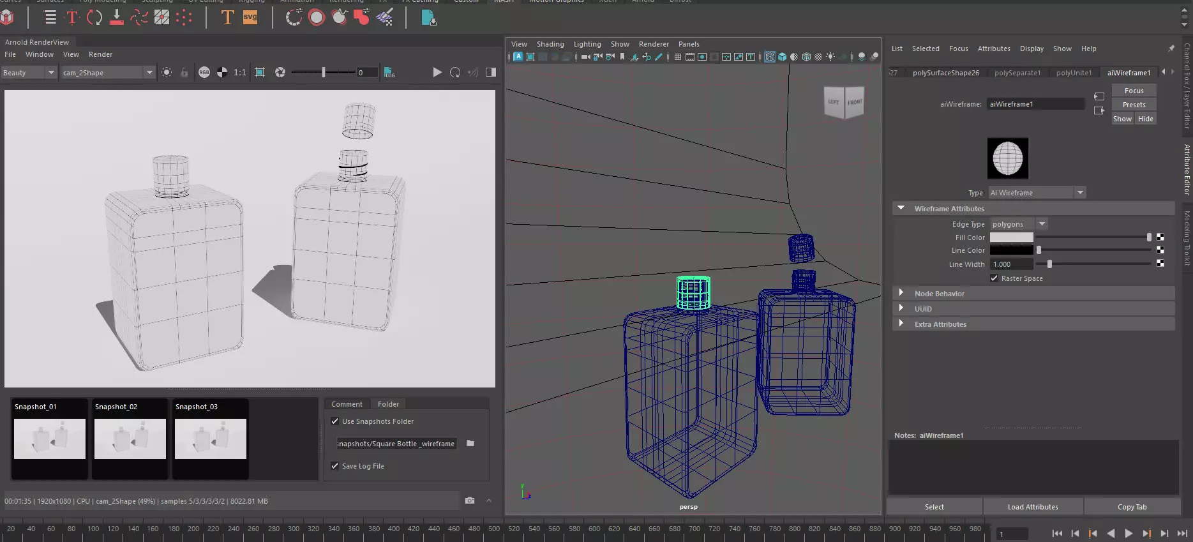Click the view cube in viewport corner
1193x542 pixels.
point(844,102)
